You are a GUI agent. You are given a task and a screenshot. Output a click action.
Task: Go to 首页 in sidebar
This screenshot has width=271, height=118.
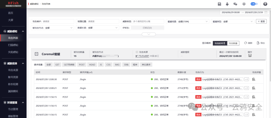(11, 13)
